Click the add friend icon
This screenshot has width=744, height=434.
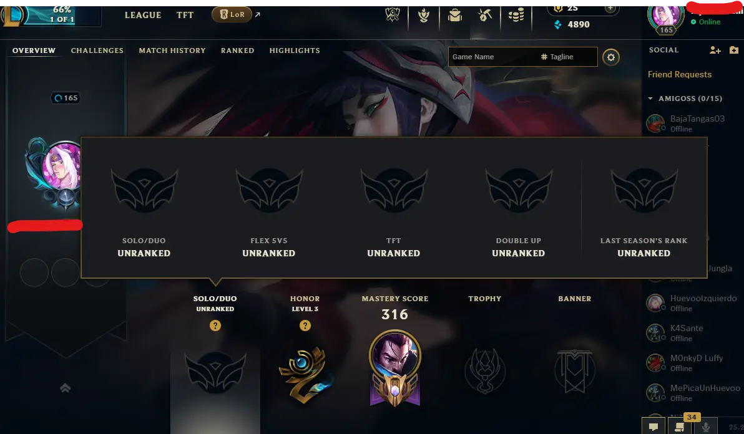click(x=715, y=51)
